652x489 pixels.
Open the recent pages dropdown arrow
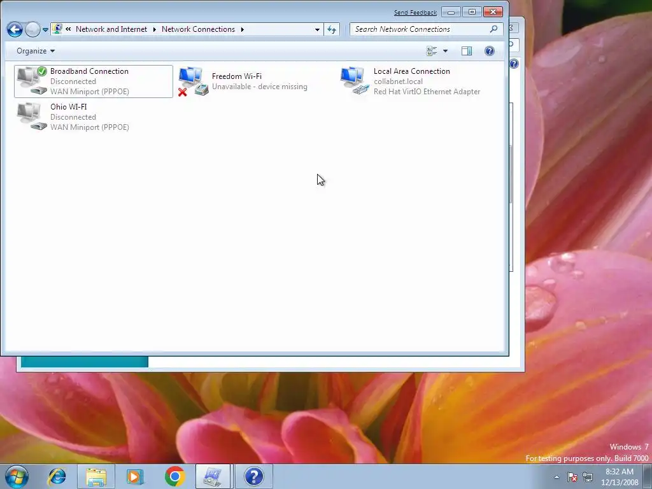pos(45,30)
